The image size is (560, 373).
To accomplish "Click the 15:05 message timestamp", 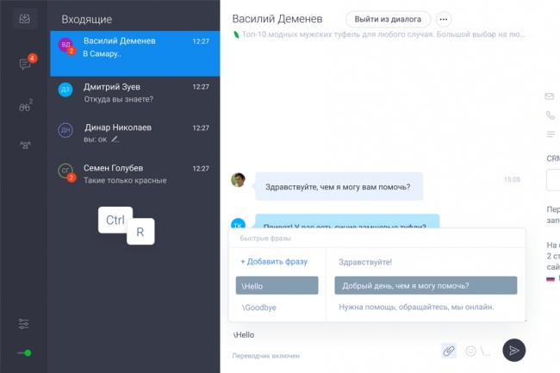I will click(512, 179).
